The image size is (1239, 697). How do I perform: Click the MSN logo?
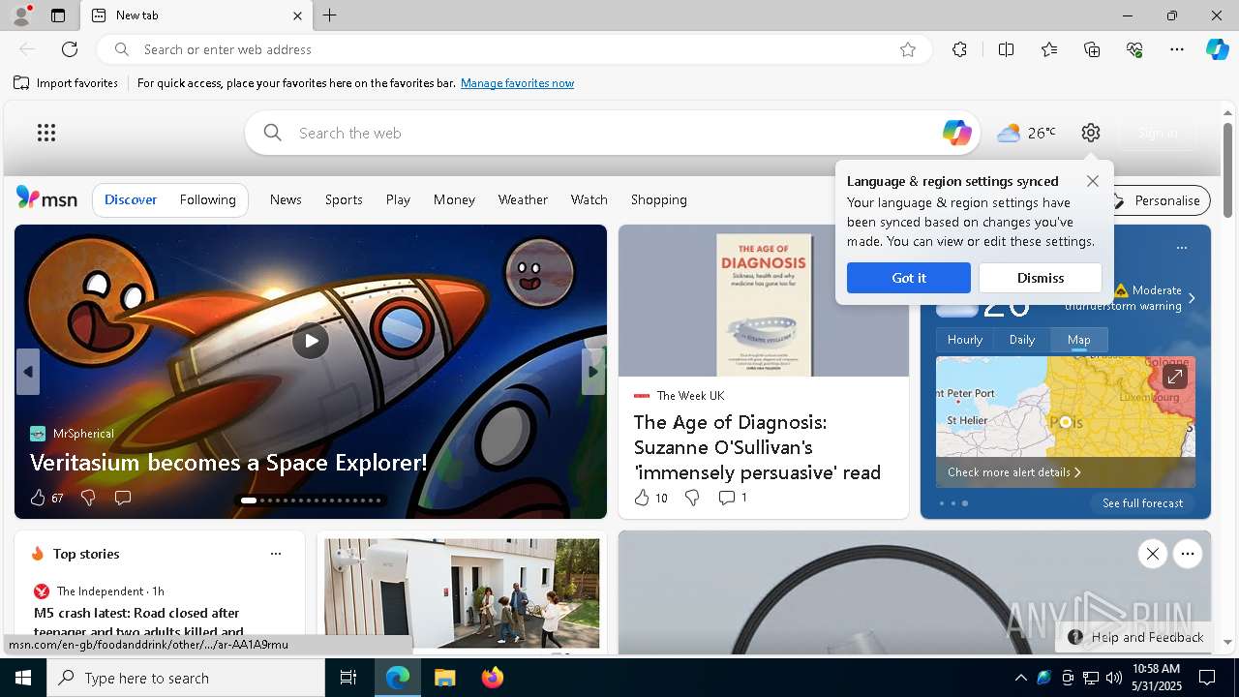[x=46, y=198]
